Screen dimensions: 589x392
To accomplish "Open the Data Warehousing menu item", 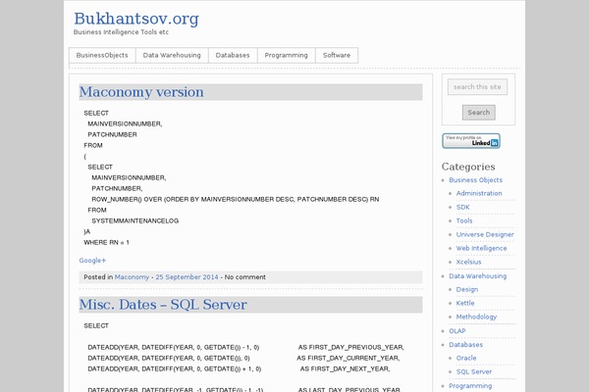I will click(172, 55).
